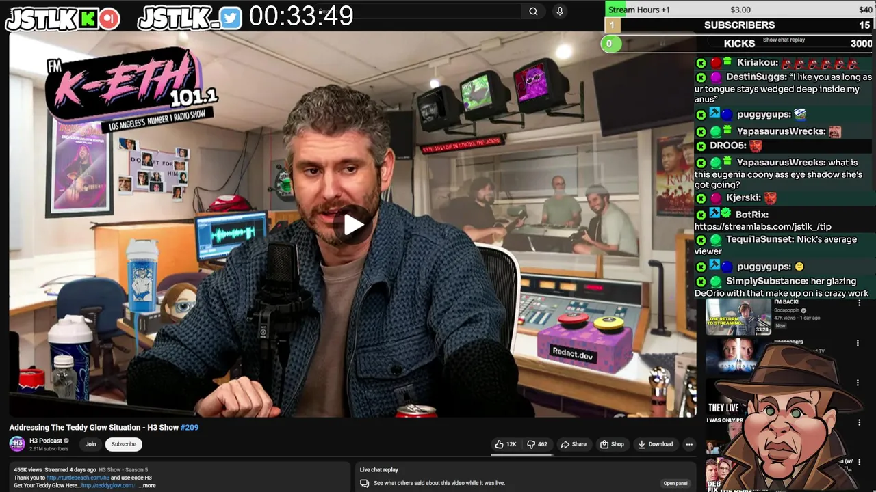Click Open panel for live chat replay
This screenshot has width=876, height=492.
click(675, 483)
